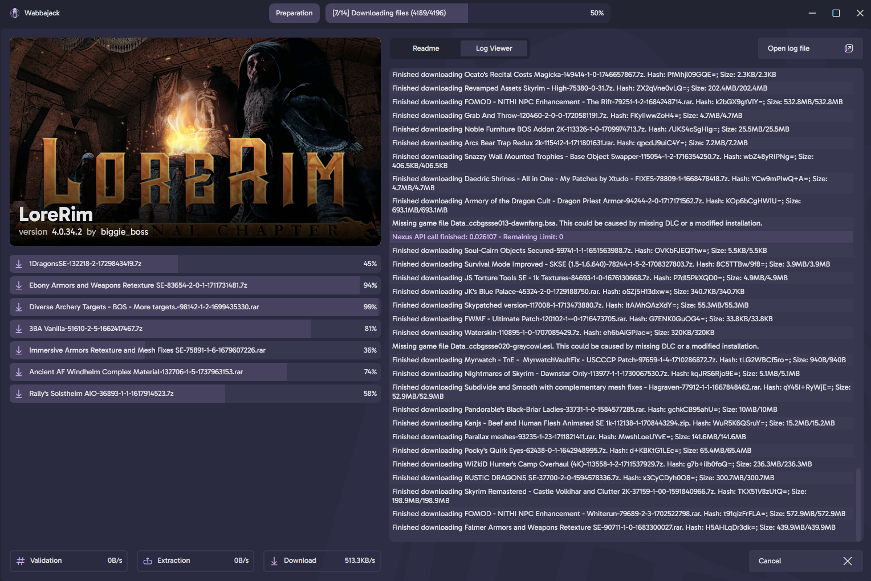Switch to the Readme tab
Screen dimensions: 871x581
pos(426,48)
